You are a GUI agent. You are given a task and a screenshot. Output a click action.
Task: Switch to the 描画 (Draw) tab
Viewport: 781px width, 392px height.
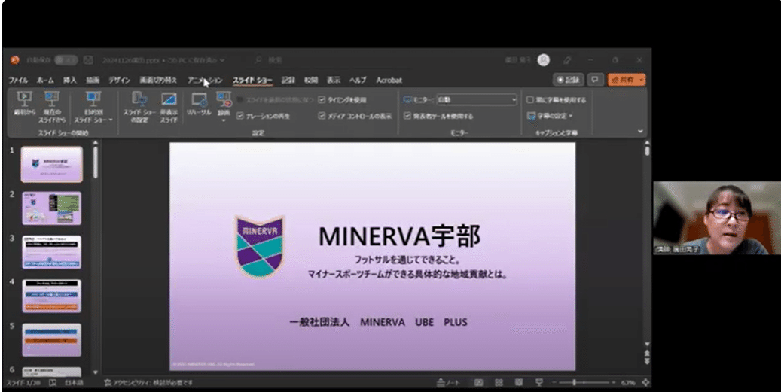(93, 80)
